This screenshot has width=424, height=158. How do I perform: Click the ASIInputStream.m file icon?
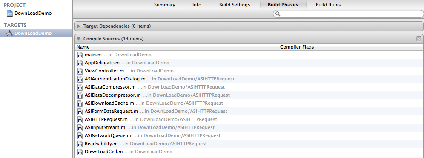click(80, 127)
